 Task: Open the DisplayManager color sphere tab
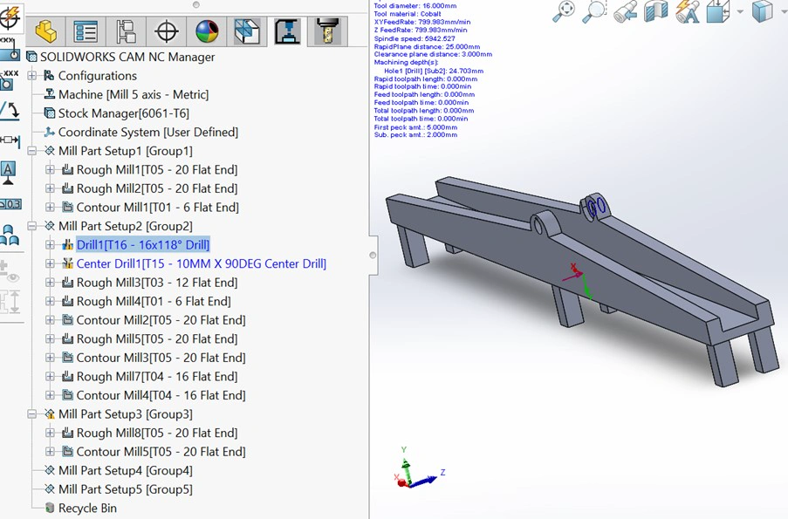pyautogui.click(x=207, y=31)
